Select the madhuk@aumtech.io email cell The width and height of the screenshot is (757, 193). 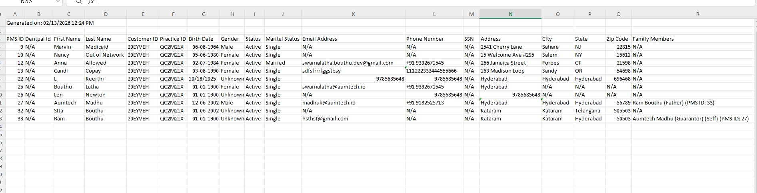point(329,103)
